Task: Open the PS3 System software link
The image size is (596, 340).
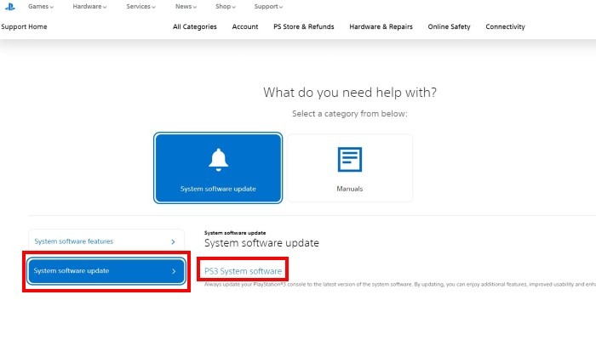Action: pos(243,271)
